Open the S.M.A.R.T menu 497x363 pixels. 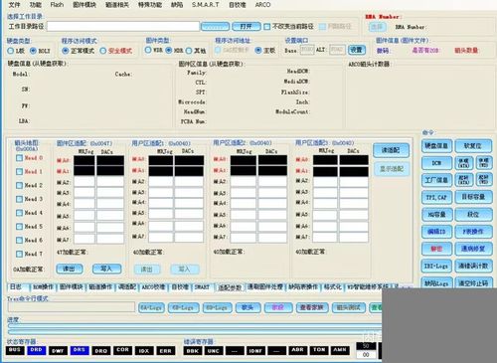coord(205,5)
